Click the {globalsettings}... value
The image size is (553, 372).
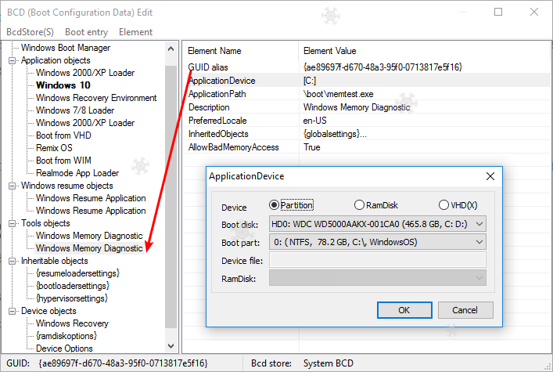[x=335, y=134]
